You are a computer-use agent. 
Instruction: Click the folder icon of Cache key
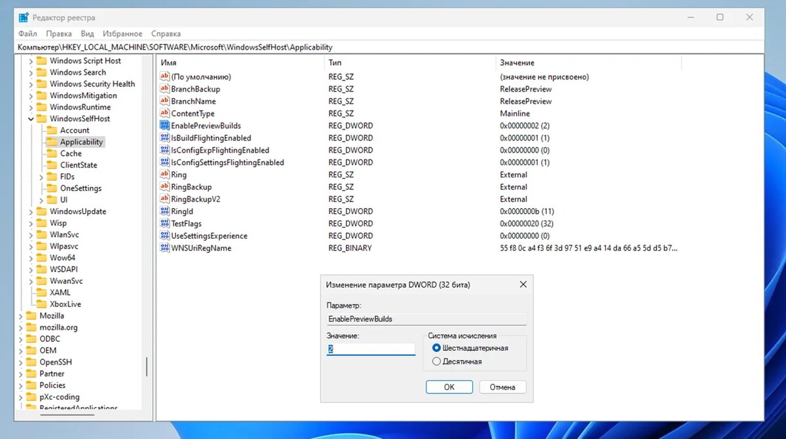[51, 153]
